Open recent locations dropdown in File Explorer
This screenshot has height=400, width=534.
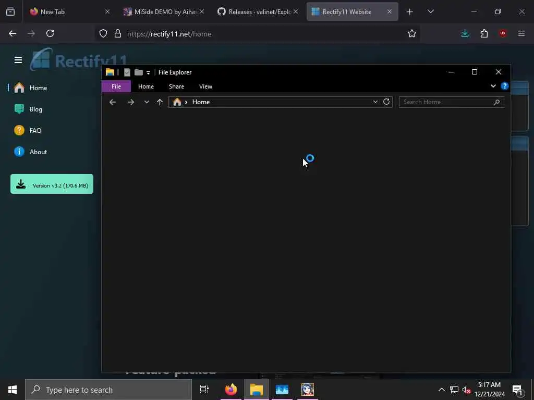pos(147,102)
